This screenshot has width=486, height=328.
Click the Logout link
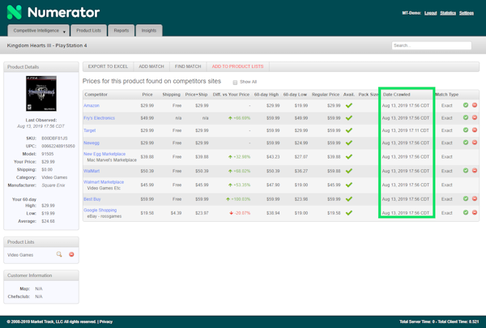click(430, 13)
